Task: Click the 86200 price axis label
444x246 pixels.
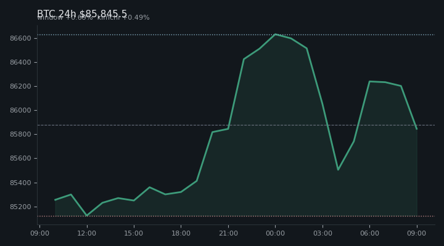Action: click(x=20, y=86)
